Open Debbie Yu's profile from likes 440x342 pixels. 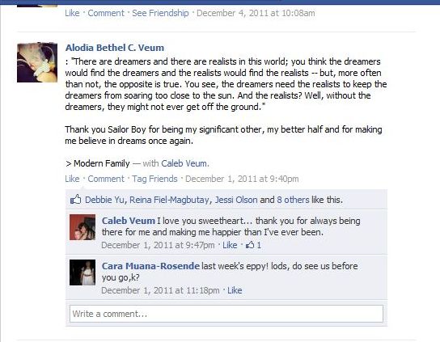click(x=104, y=200)
